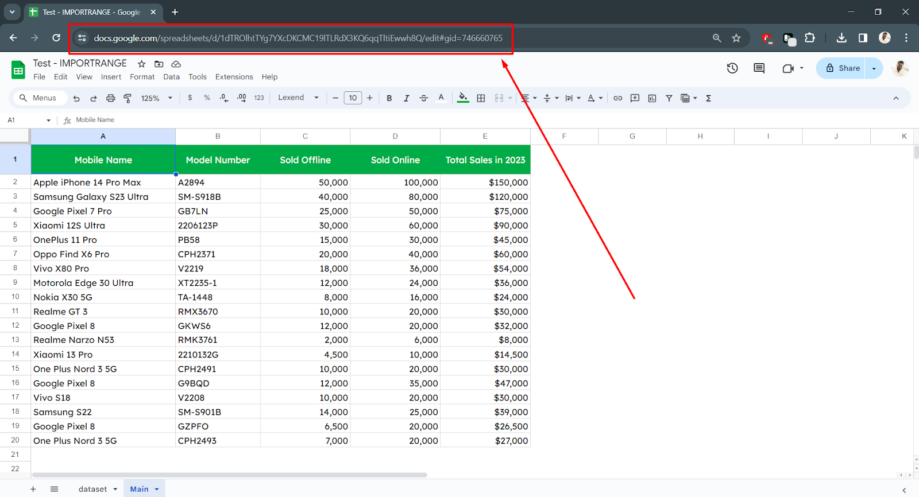Open the Lexend font dropdown
The width and height of the screenshot is (919, 497).
point(298,98)
